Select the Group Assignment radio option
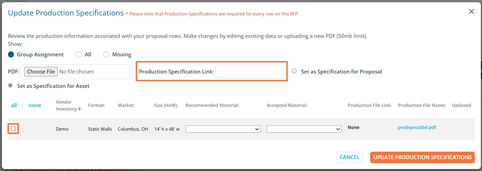This screenshot has height=171, width=482. [11, 54]
